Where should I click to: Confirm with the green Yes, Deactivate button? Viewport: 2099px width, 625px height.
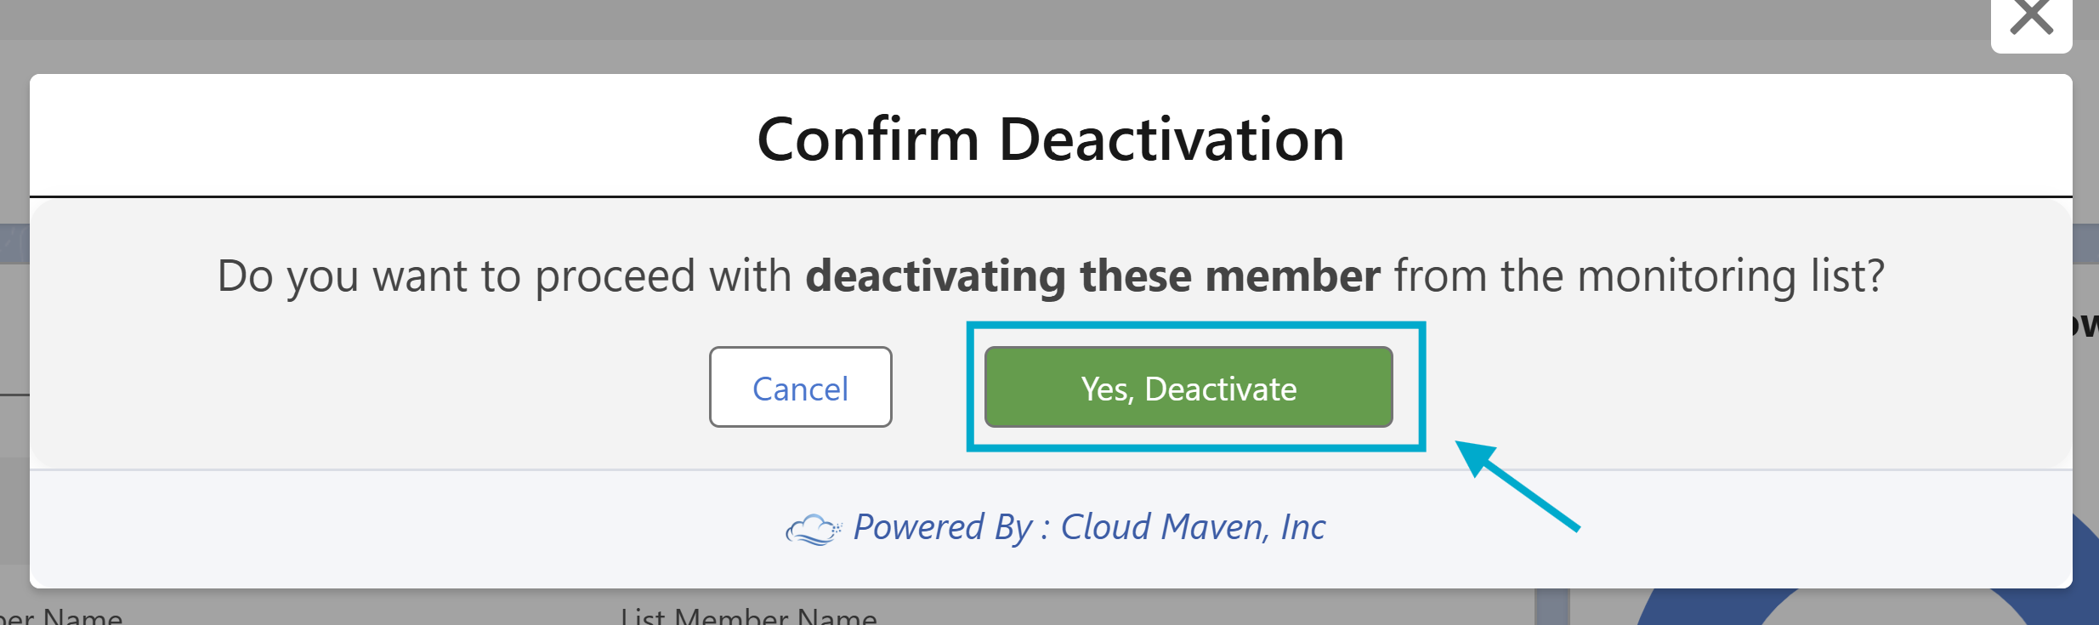tap(1188, 387)
